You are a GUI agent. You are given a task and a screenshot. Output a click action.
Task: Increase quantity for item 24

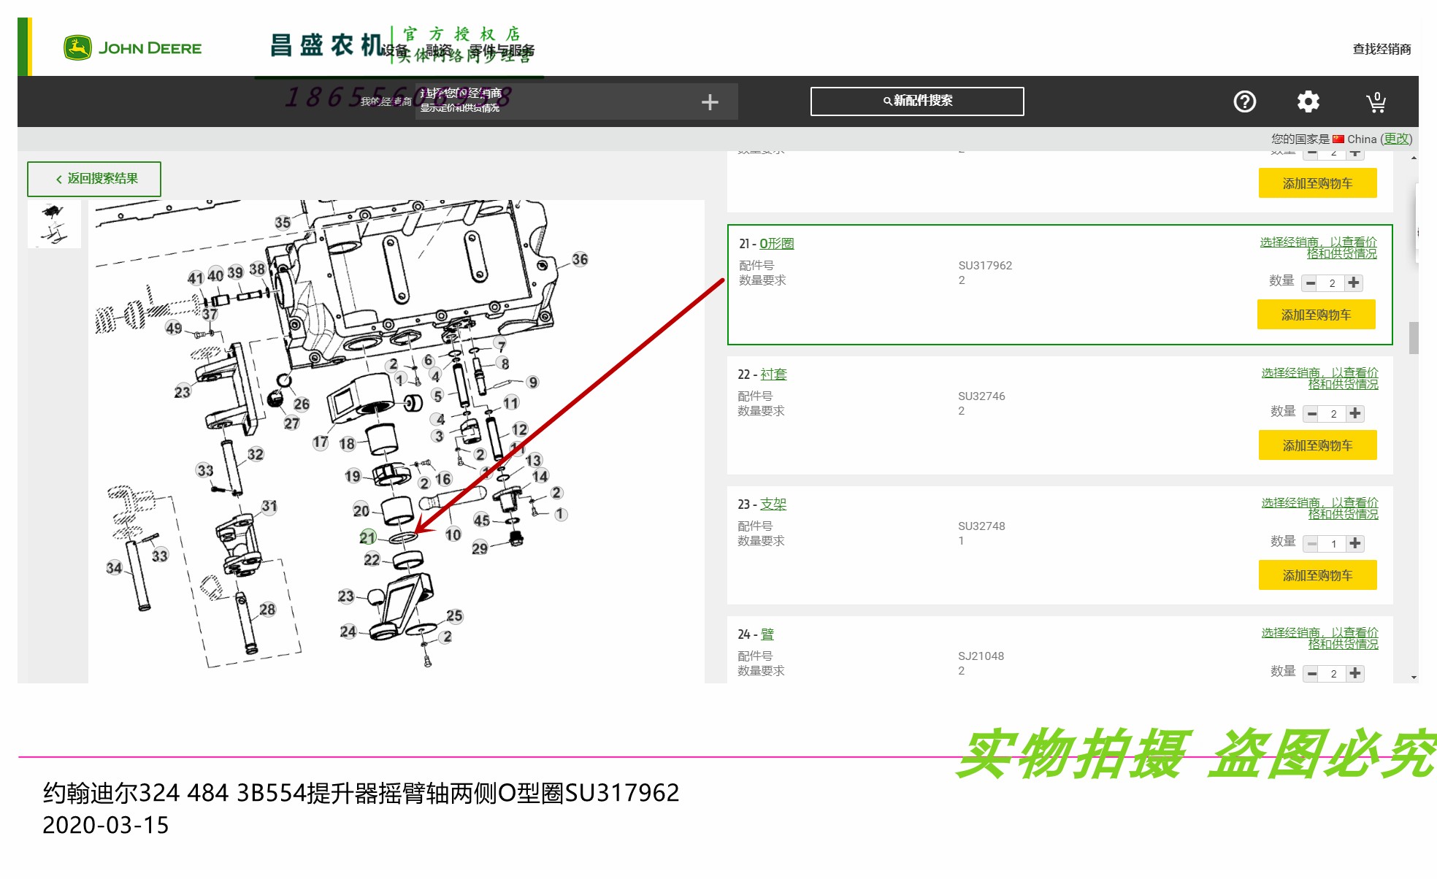click(x=1355, y=674)
